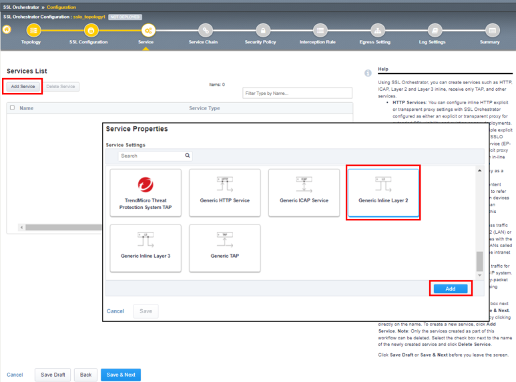Select the Generic TAP service card
Image resolution: width=516 pixels, height=382 pixels.
pos(225,248)
